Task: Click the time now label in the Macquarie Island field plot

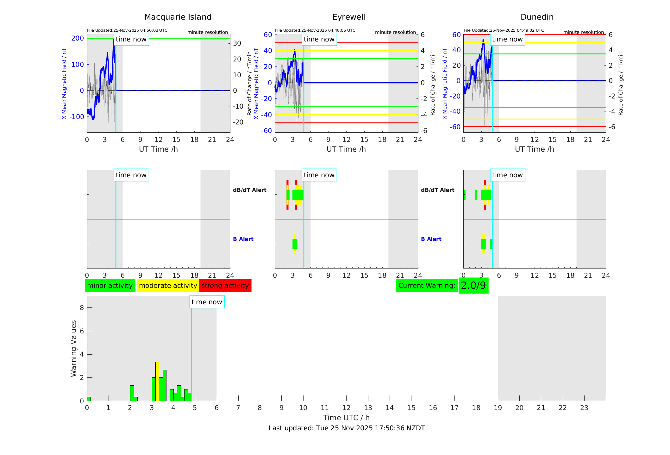Action: [131, 39]
